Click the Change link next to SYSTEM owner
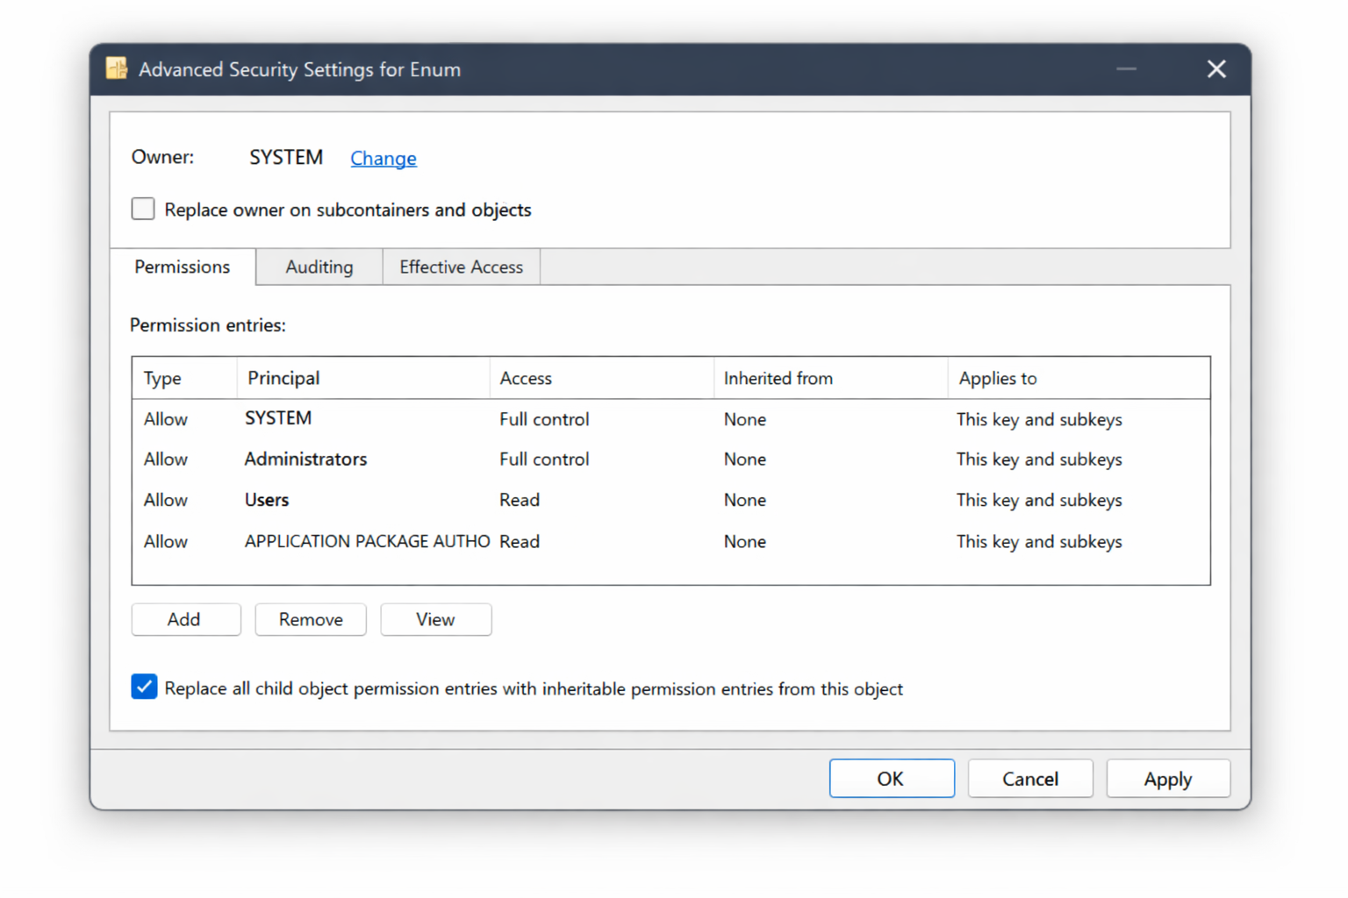The height and width of the screenshot is (898, 1348). (383, 159)
